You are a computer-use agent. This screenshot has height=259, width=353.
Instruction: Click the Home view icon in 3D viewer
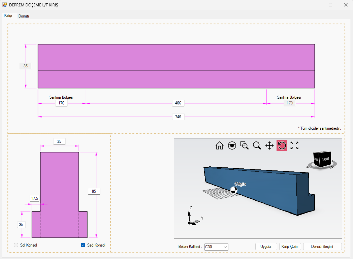[220, 145]
